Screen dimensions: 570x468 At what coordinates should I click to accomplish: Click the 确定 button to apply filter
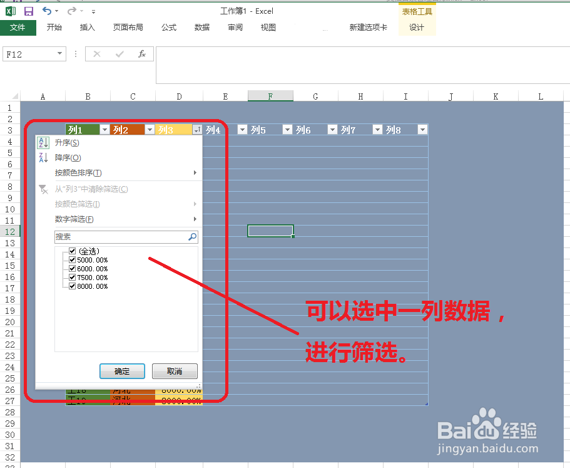click(122, 371)
